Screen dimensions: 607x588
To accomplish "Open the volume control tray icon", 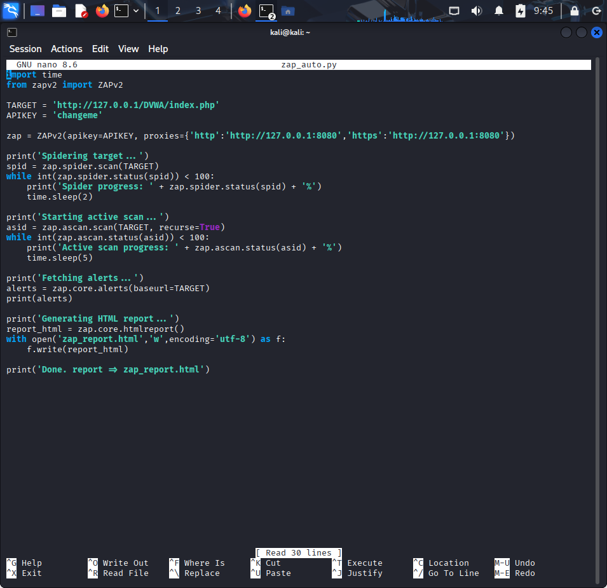I will (x=477, y=11).
